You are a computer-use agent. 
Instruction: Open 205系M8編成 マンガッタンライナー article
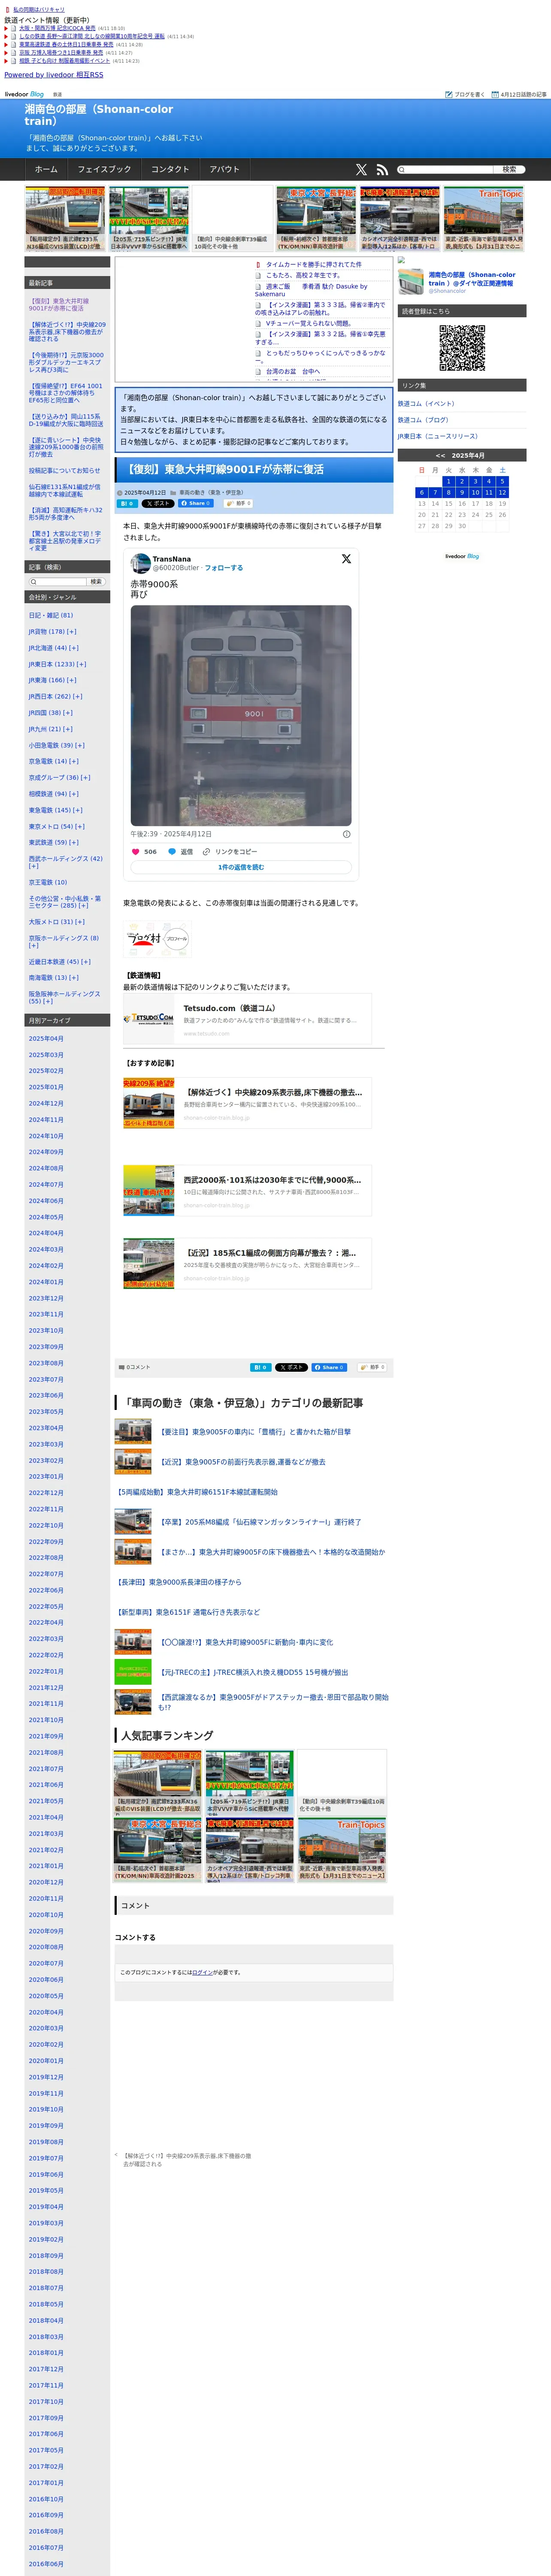tap(261, 1522)
